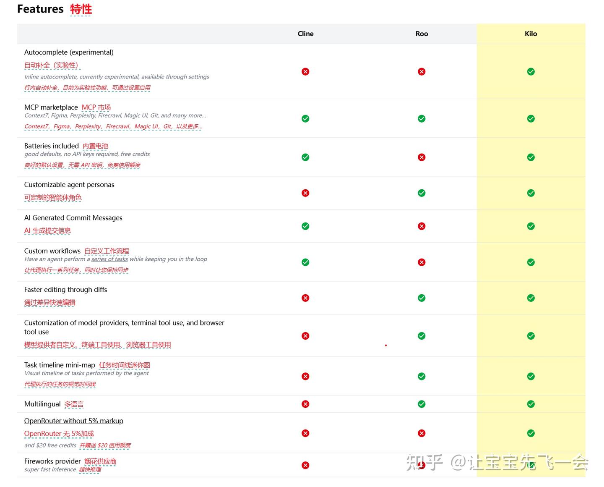604x487 pixels.
Task: Select OpenRouter markup row check under Kilo
Action: click(531, 433)
